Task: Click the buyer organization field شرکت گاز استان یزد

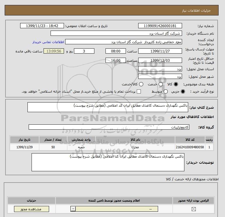Action: (x=116, y=33)
